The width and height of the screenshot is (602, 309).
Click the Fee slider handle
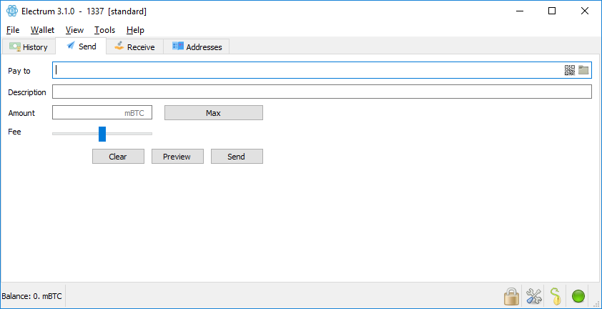102,134
